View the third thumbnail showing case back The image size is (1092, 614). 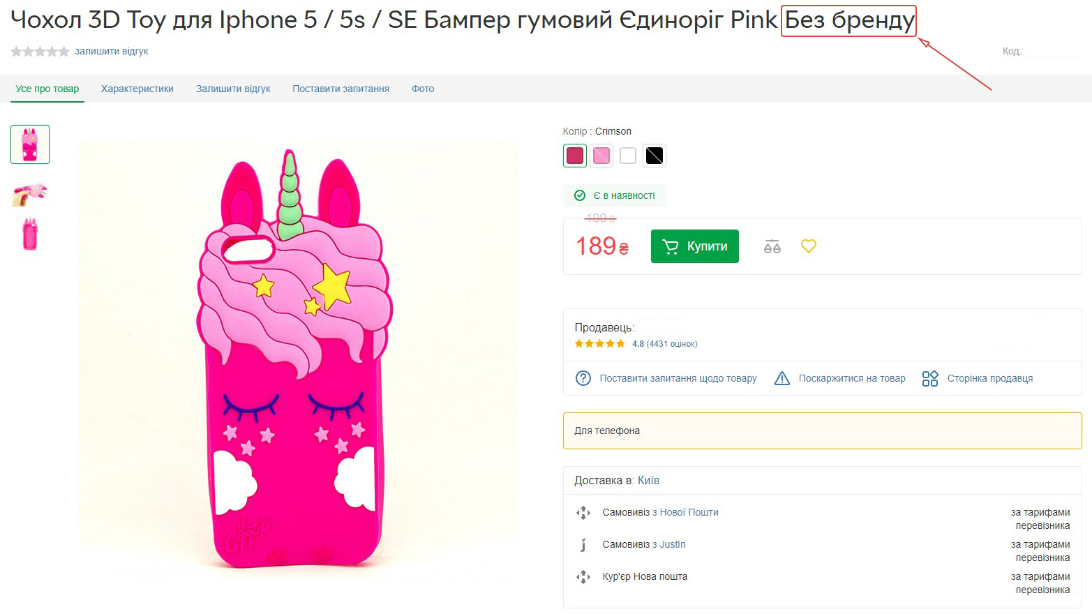(x=30, y=234)
